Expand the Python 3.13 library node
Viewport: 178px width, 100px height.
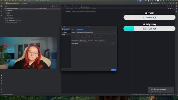[x=6, y=21]
